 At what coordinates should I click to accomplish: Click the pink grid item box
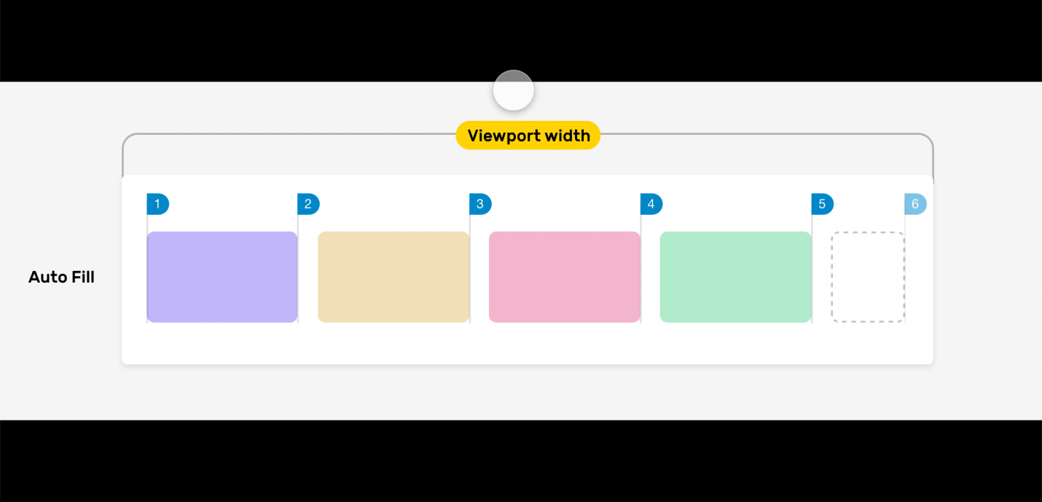(565, 277)
